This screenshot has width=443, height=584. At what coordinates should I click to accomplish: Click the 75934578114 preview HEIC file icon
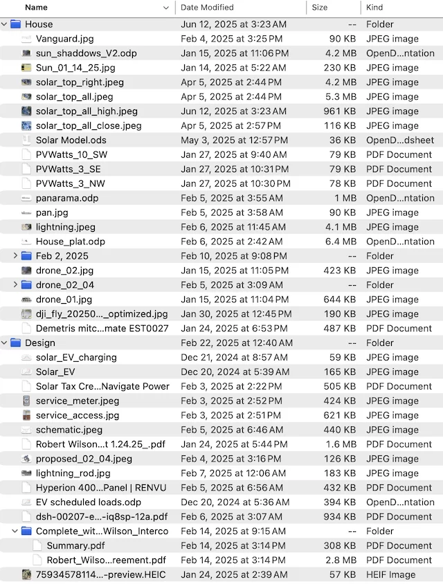[x=26, y=575]
